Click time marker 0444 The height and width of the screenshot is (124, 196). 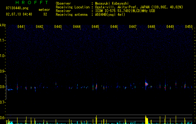tap(77, 27)
